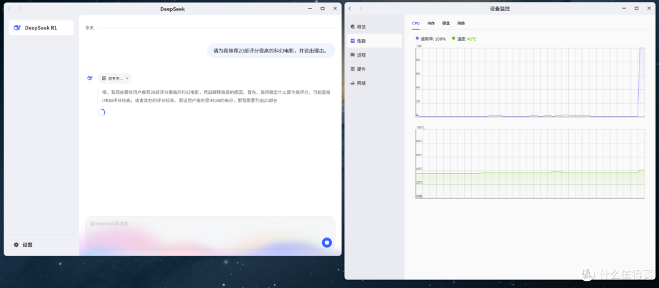Close the 设备监控 window

pyautogui.click(x=649, y=9)
